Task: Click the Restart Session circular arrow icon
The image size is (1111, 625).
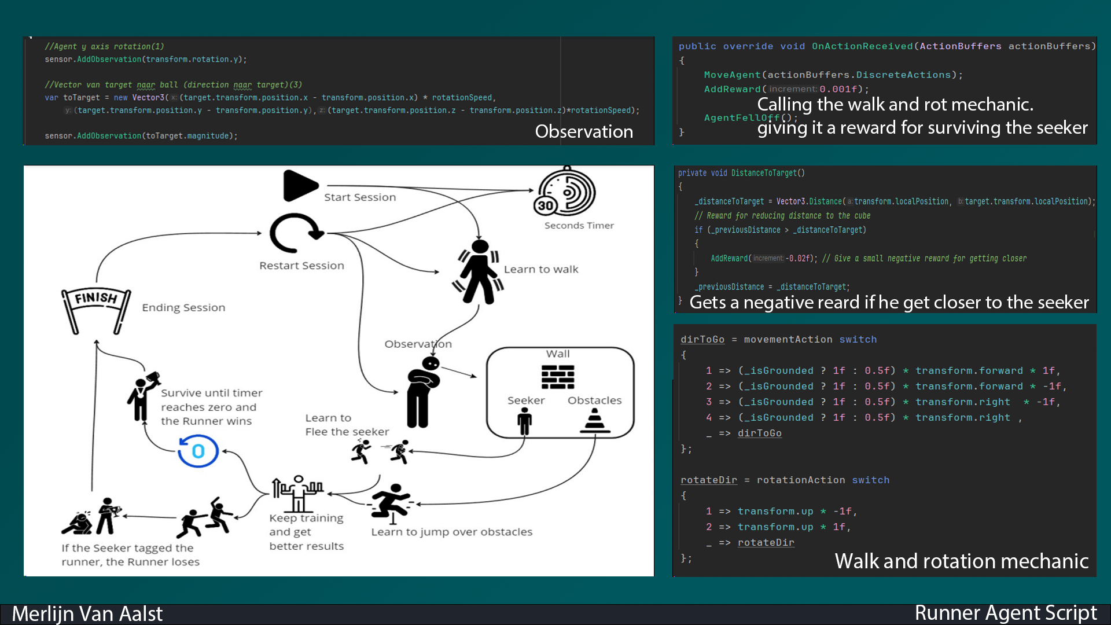Action: tap(296, 233)
